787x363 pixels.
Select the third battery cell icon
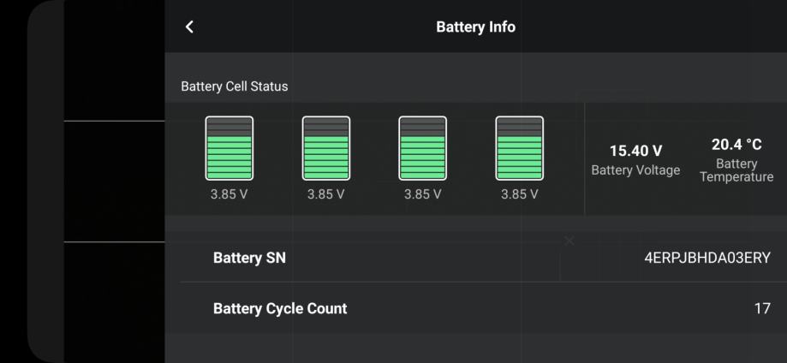click(x=422, y=148)
